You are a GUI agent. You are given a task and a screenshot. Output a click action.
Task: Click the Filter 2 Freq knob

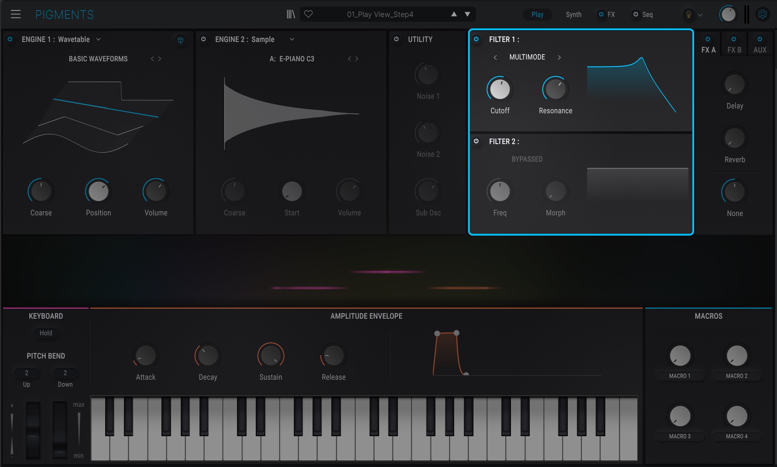click(500, 191)
